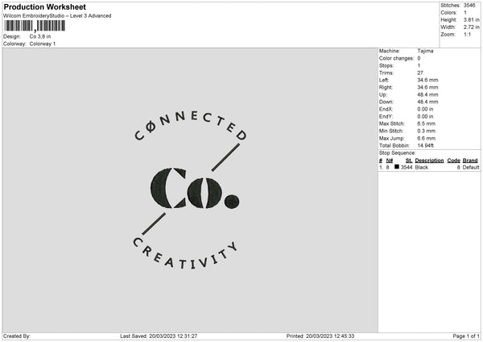483x342 pixels.
Task: Click the lower diagonal line in design
Action: (154, 223)
